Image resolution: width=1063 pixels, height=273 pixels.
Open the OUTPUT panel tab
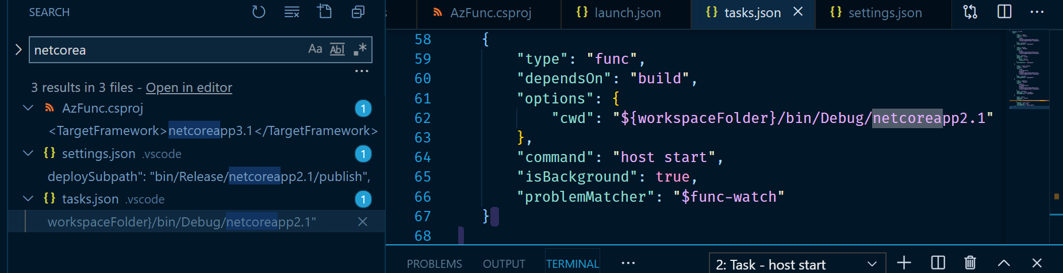click(504, 264)
